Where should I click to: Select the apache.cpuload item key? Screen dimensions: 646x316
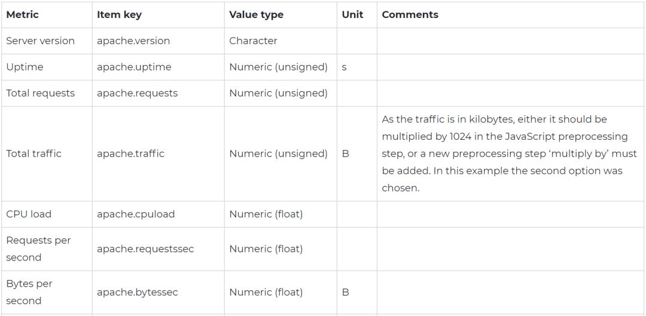point(136,214)
